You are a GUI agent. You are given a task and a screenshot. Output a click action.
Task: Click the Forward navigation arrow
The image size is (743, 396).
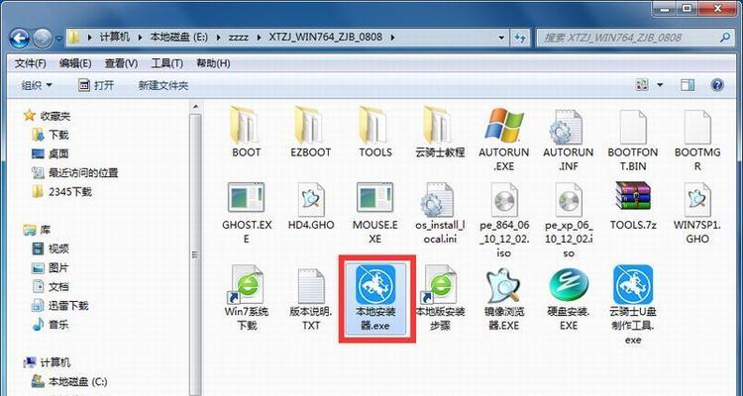pyautogui.click(x=43, y=38)
